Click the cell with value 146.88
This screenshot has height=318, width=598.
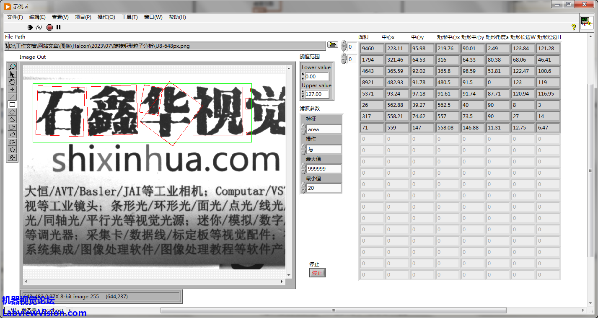tap(472, 127)
